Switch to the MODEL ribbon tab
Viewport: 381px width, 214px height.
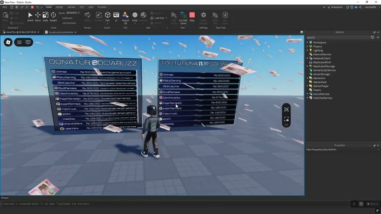tap(60, 7)
